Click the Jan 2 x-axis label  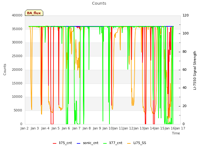point(24,128)
